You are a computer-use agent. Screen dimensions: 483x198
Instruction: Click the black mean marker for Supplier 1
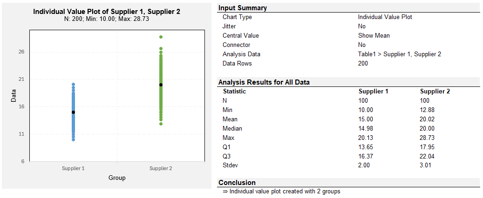pyautogui.click(x=73, y=112)
